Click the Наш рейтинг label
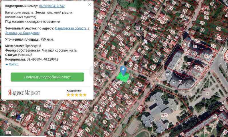The image size is (228, 137). [x=74, y=91]
